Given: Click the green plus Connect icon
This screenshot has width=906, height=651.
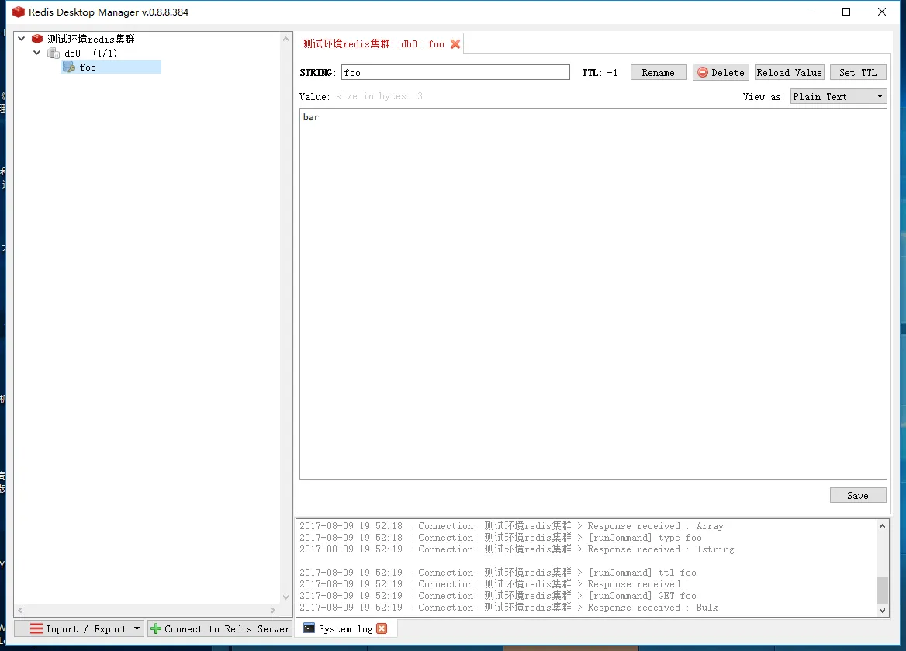Looking at the screenshot, I should pyautogui.click(x=155, y=628).
